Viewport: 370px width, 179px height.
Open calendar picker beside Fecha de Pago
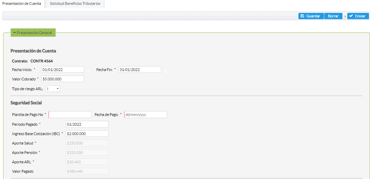point(171,116)
